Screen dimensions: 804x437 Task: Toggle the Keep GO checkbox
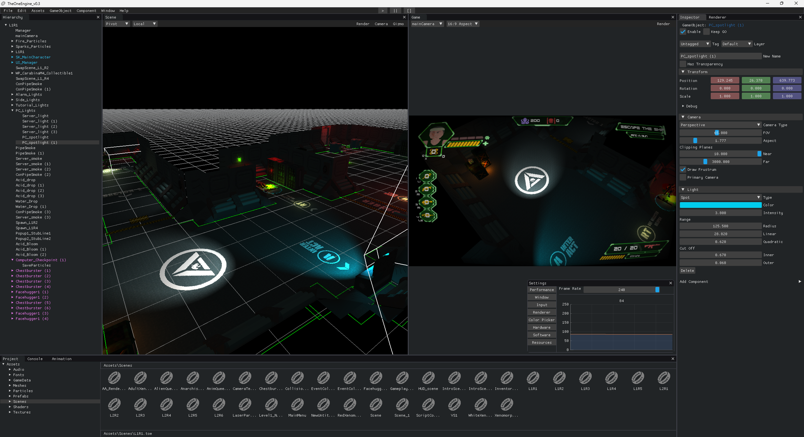(x=706, y=32)
